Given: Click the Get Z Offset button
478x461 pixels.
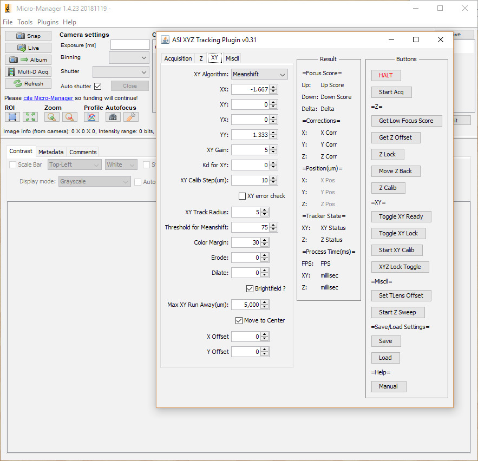Looking at the screenshot, I should pos(396,138).
